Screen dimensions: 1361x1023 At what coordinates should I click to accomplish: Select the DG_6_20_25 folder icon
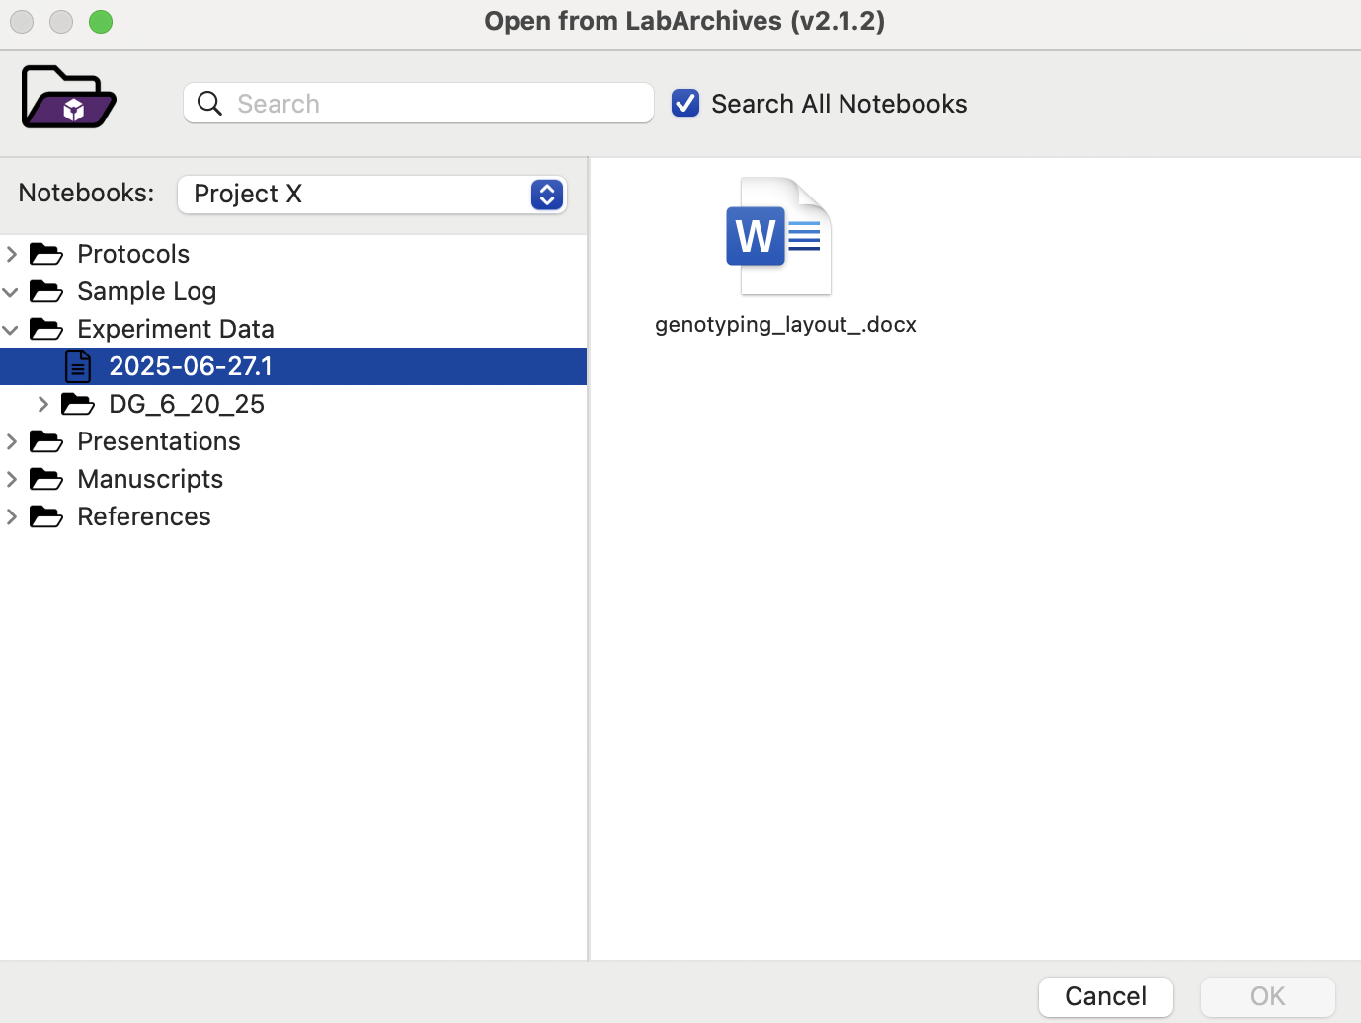[x=78, y=403]
